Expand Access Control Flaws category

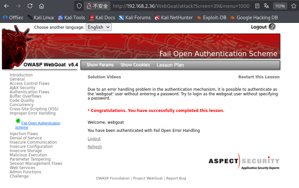30,84
